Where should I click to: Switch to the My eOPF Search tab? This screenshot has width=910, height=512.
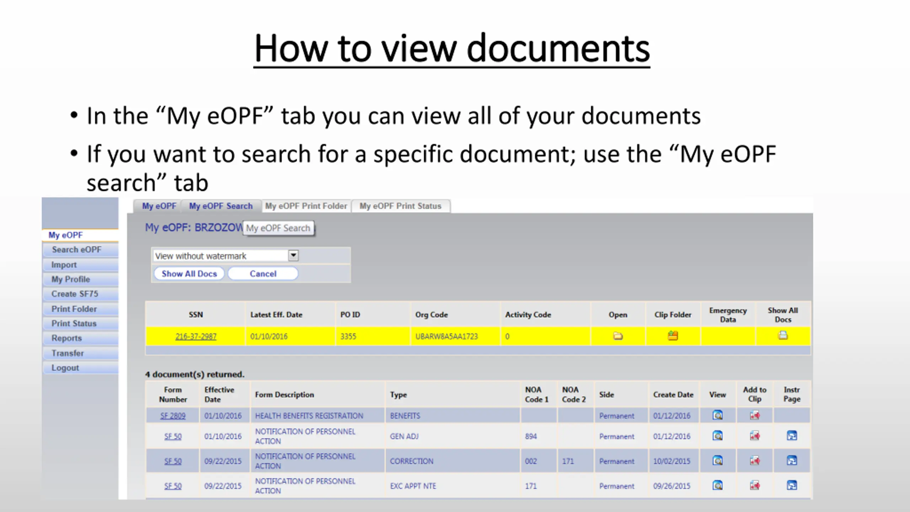point(221,206)
